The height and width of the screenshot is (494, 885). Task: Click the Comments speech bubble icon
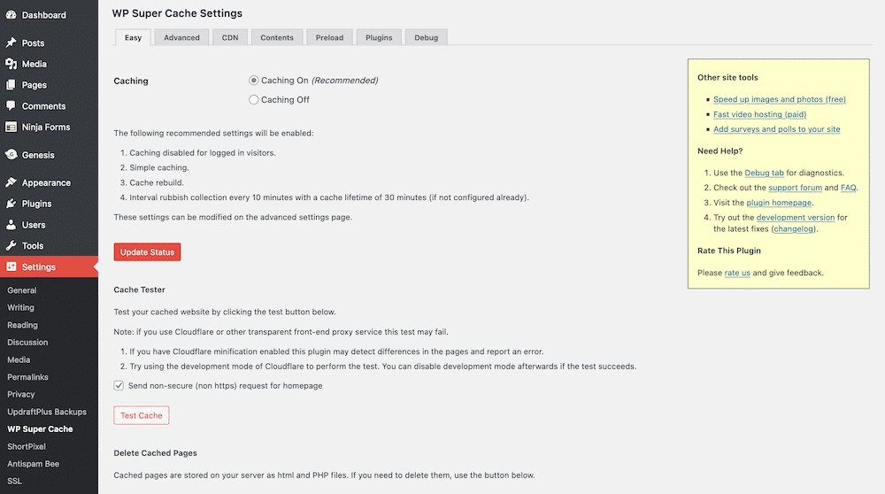click(11, 106)
